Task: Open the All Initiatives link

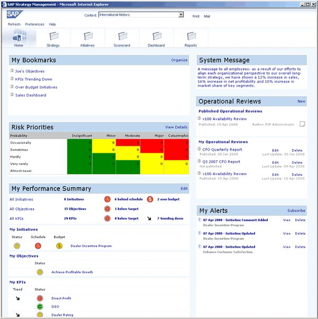Action: pos(21,200)
